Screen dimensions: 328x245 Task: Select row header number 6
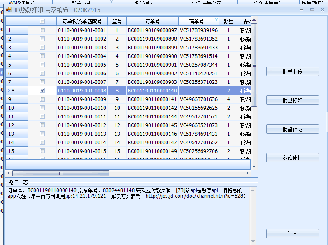pos(17,73)
